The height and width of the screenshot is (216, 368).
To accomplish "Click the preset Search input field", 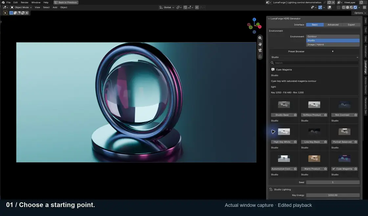I will coord(314,63).
